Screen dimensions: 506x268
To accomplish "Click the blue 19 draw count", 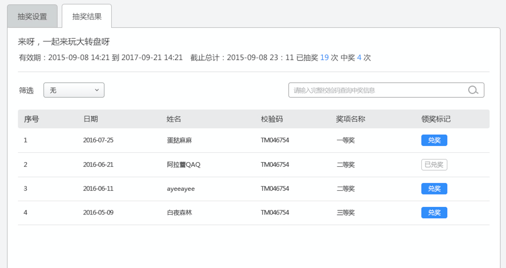I will [324, 58].
